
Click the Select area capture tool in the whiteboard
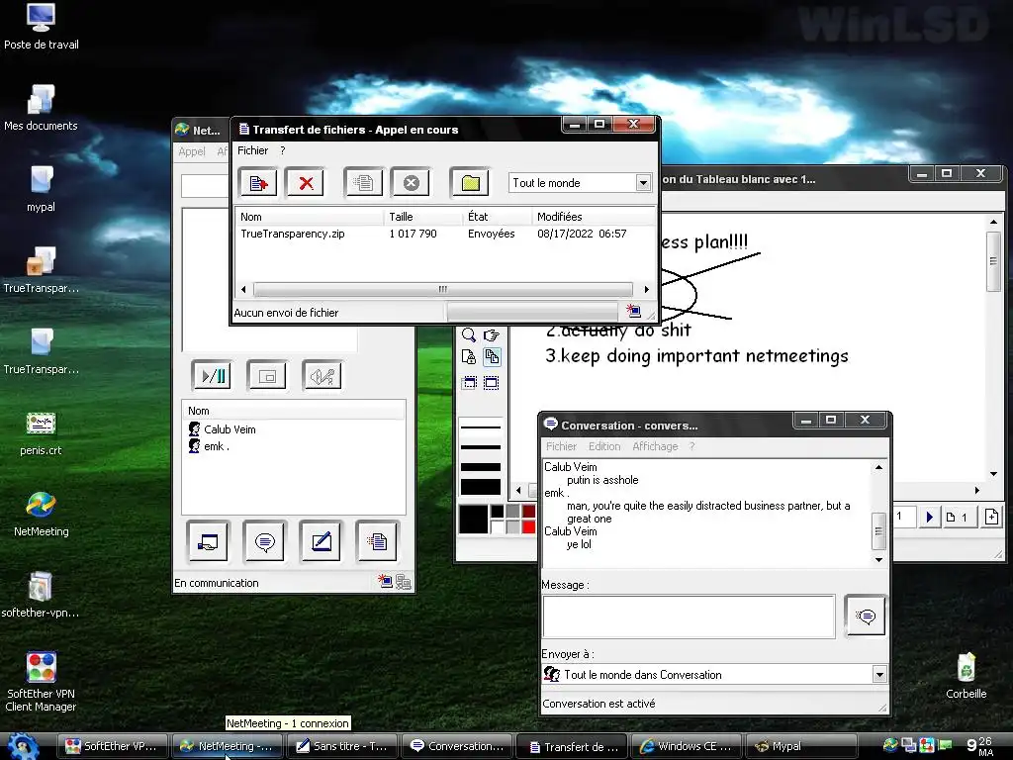pos(491,383)
